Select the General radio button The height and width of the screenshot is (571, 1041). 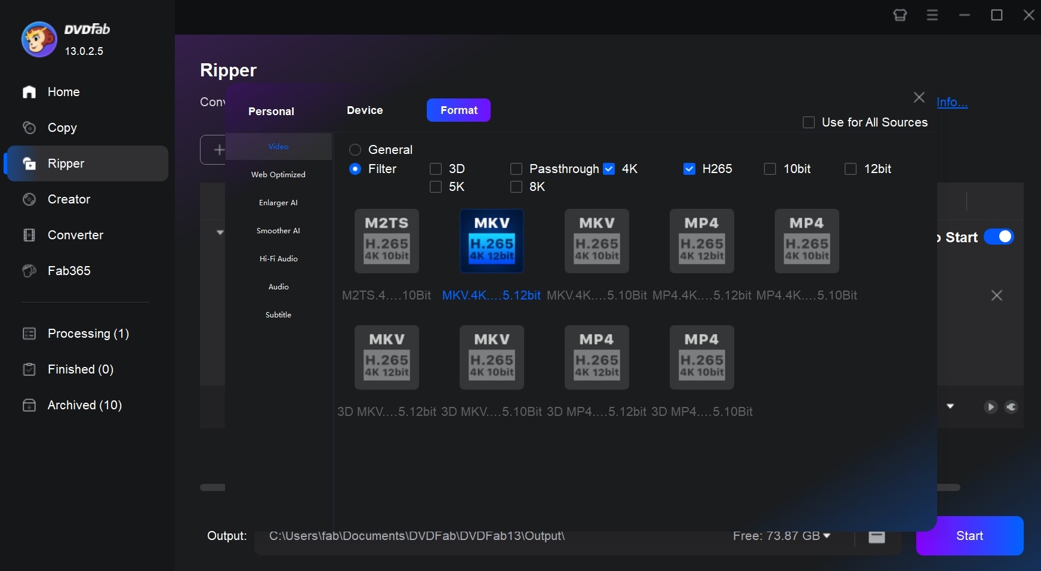pos(355,150)
